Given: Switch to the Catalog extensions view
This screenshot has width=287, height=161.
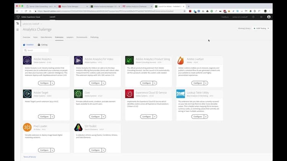Looking at the screenshot, I should 42,45.
